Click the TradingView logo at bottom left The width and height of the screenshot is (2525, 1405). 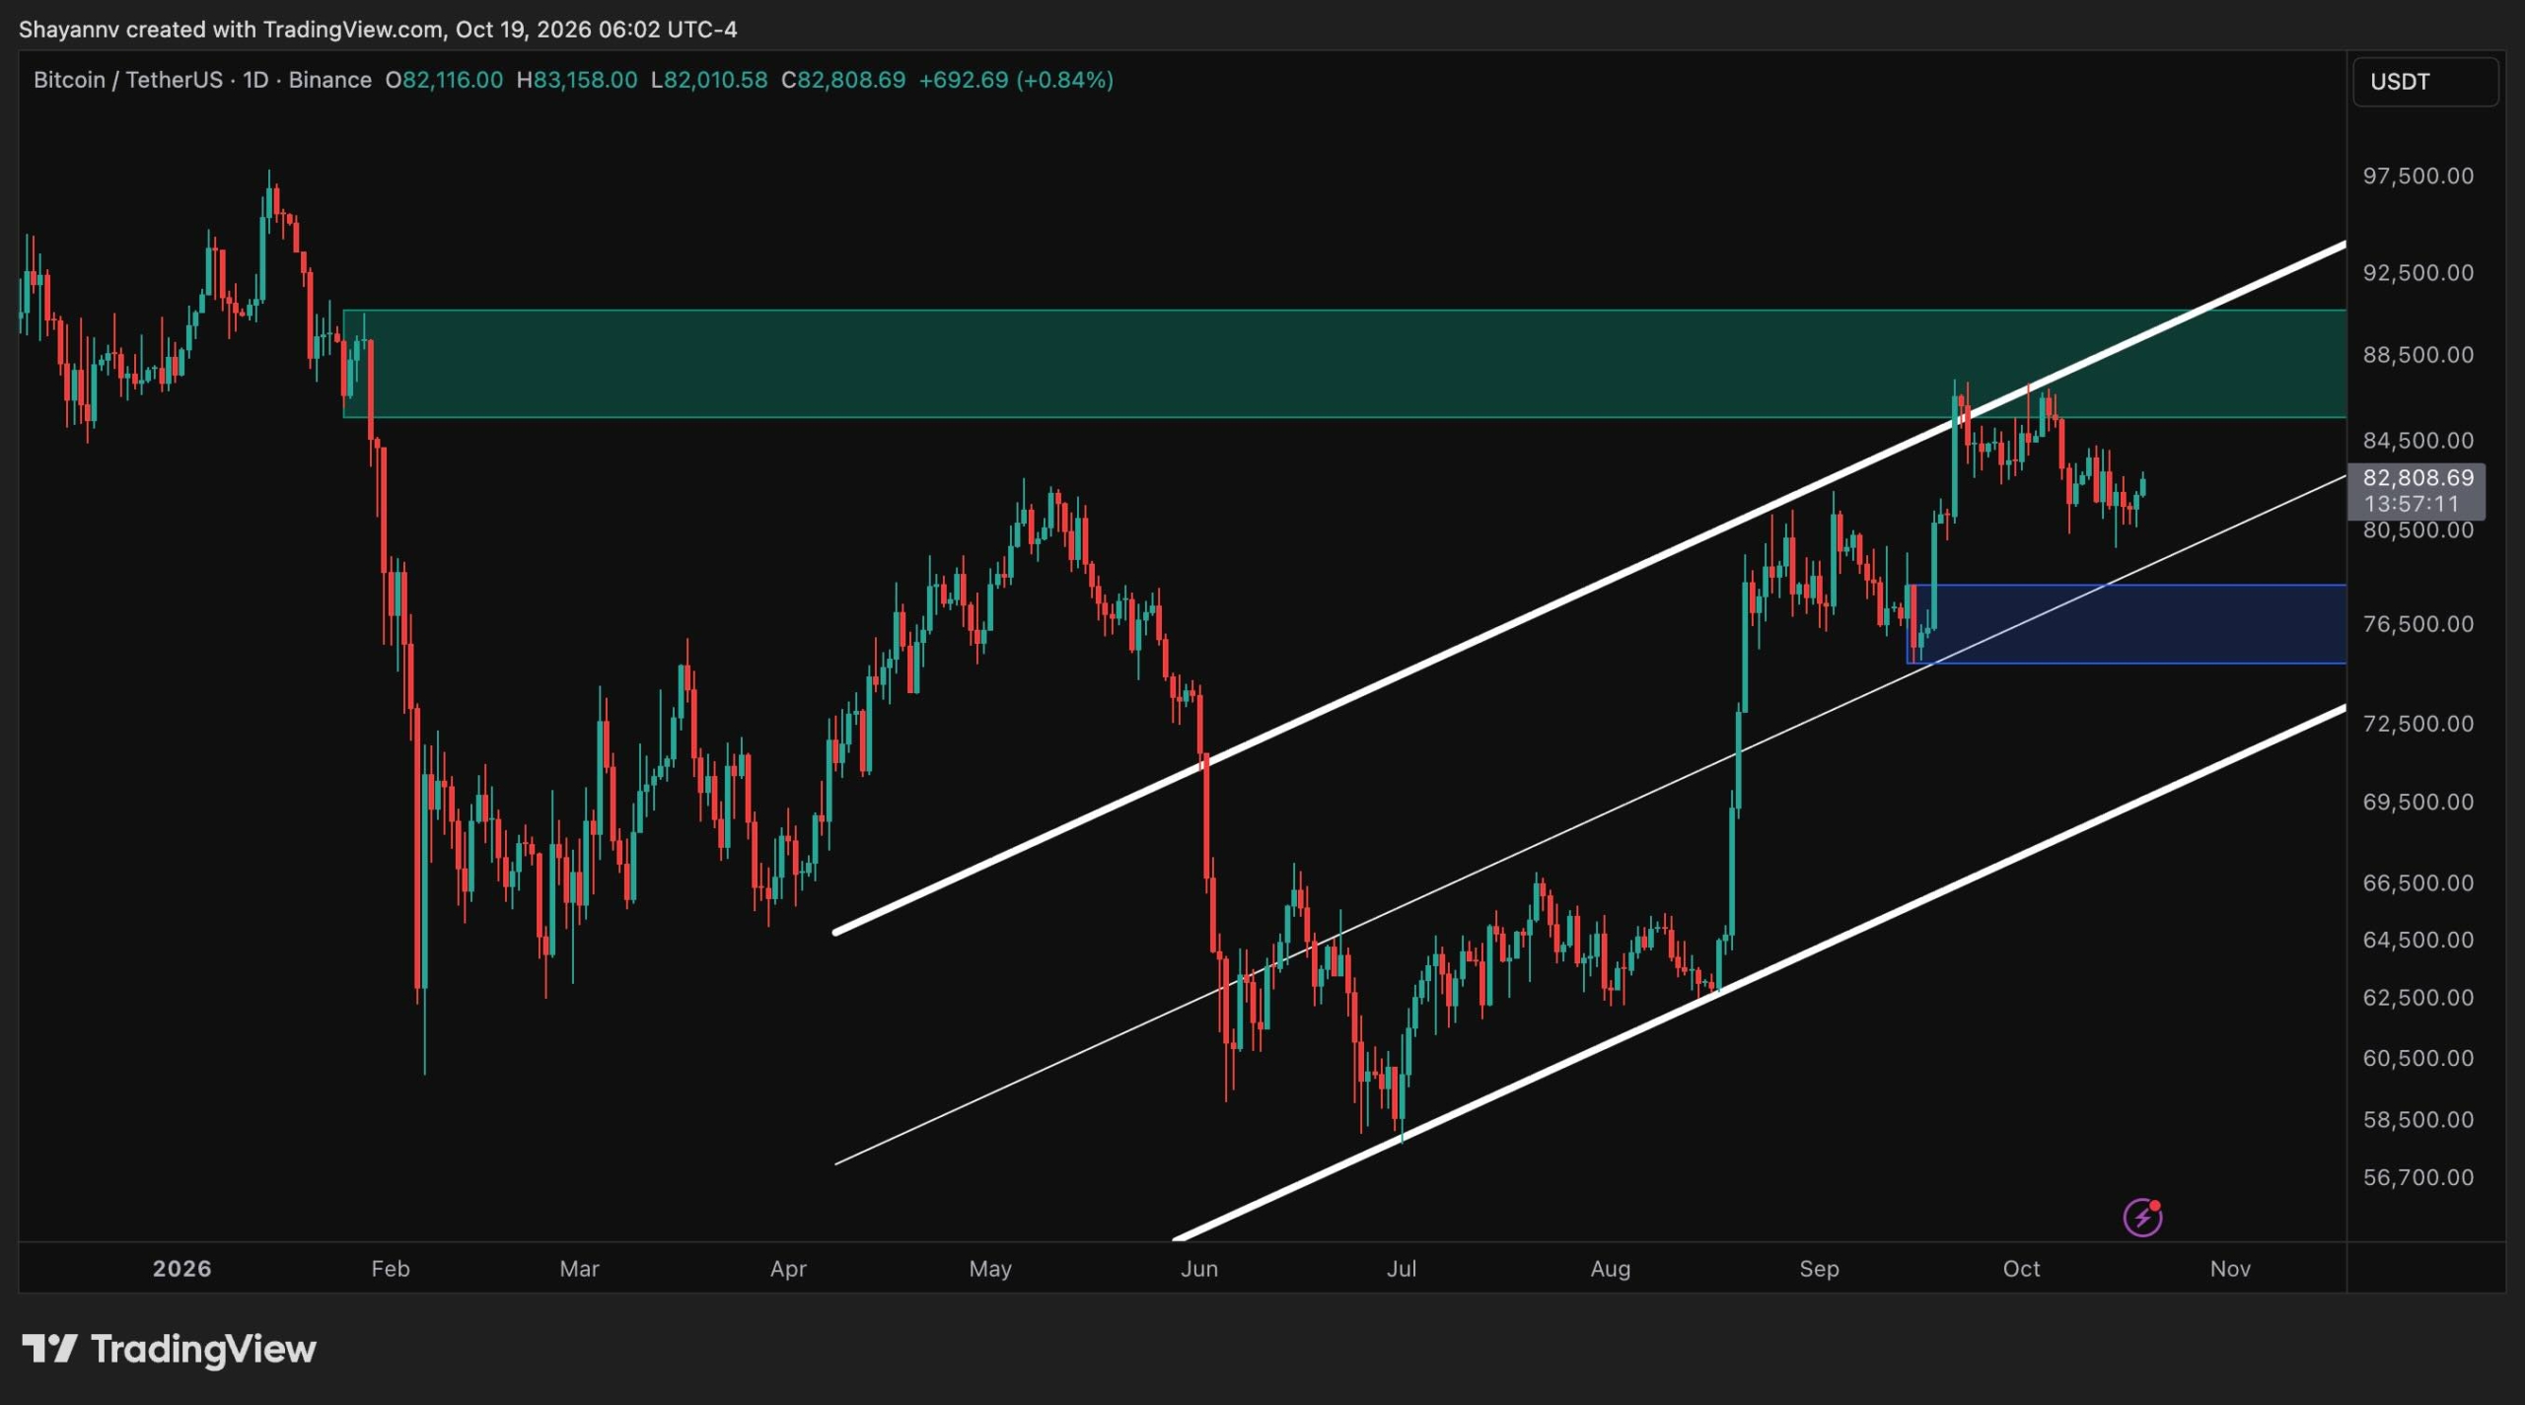pos(169,1349)
